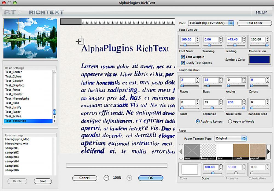Uncheck the Text Wrappin checkbox
Viewport: 274px width, 191px height.
[x=182, y=57]
